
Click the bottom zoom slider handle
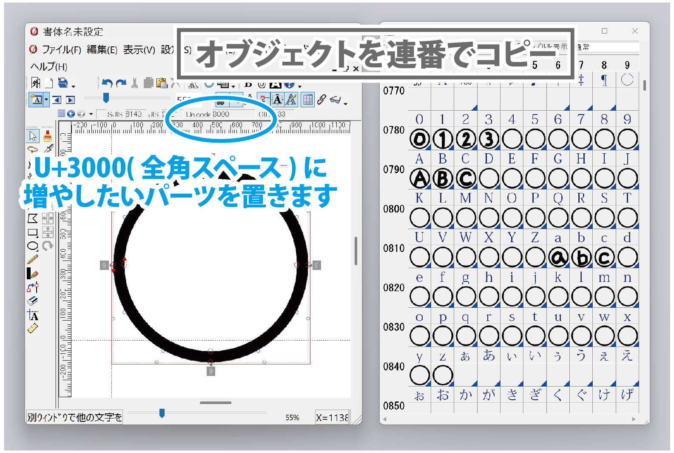162,413
